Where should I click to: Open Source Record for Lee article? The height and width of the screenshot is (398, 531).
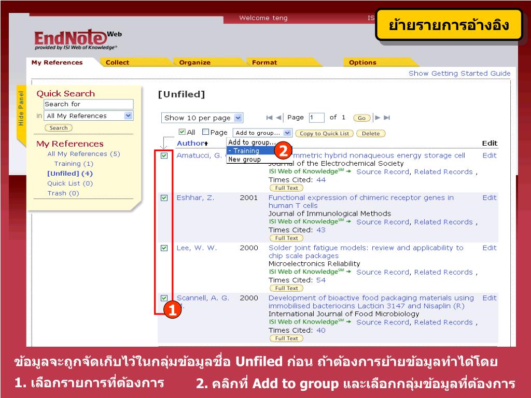coord(383,272)
